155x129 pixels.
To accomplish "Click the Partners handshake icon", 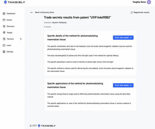I will point(4,39).
